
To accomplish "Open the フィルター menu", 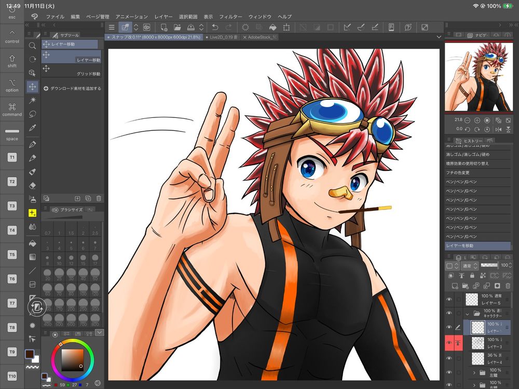I will 230,17.
